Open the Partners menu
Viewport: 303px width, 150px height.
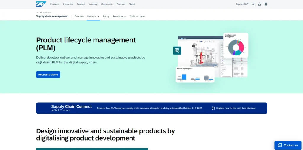(121, 4)
